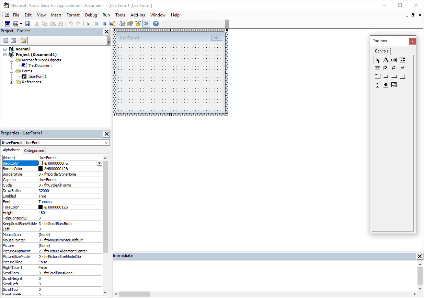Image resolution: width=424 pixels, height=298 pixels.
Task: Open the Add-Ins menu
Action: tap(138, 15)
